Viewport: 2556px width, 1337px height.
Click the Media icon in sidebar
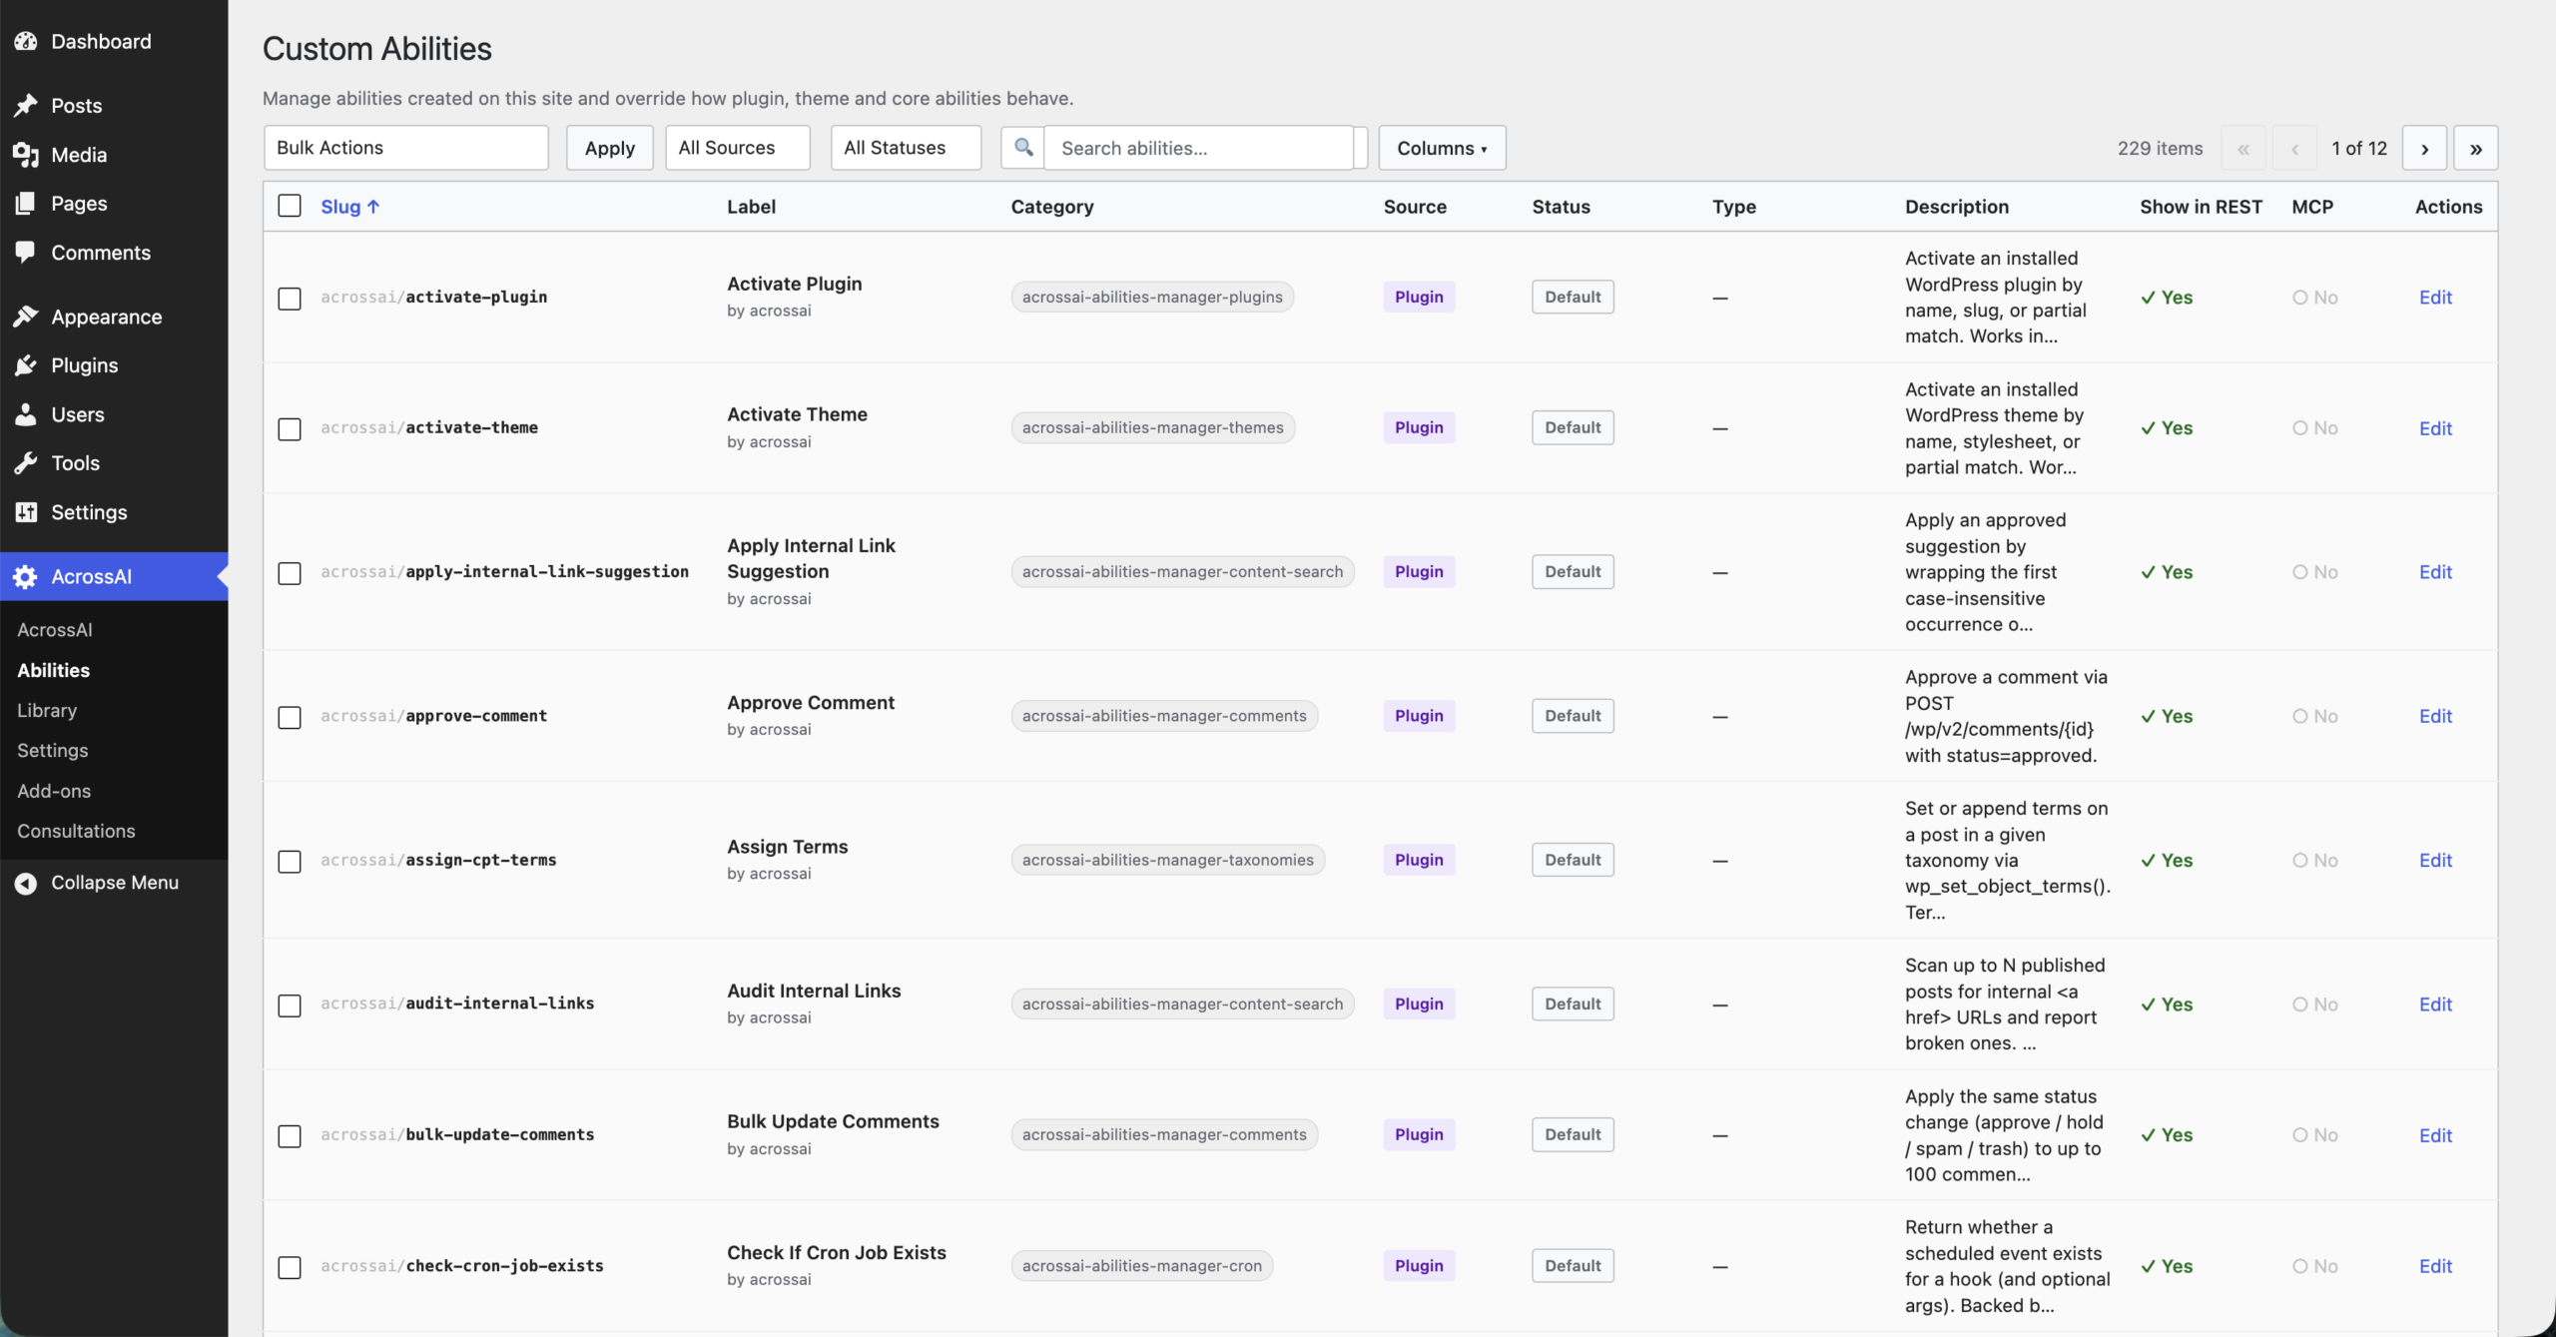[26, 155]
